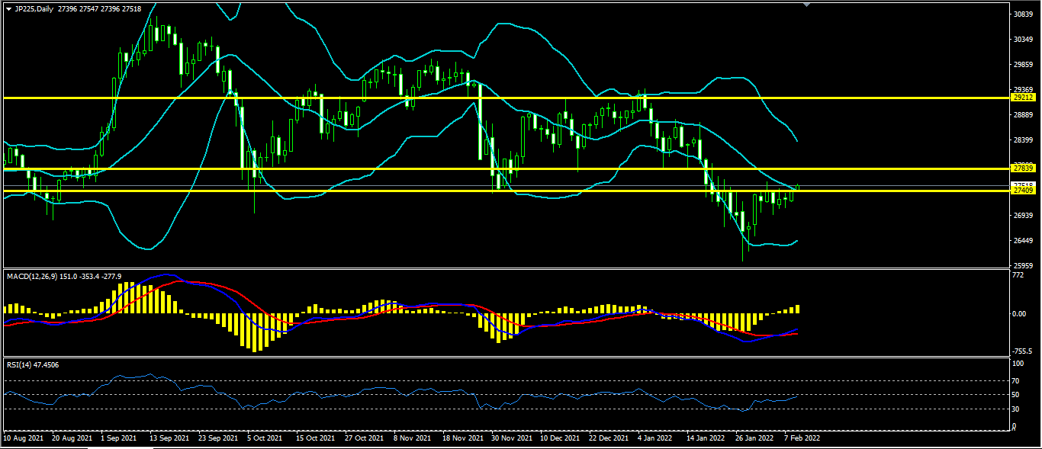Image resolution: width=1042 pixels, height=449 pixels.
Task: Select the yellow 29212 price label
Action: tap(1022, 98)
